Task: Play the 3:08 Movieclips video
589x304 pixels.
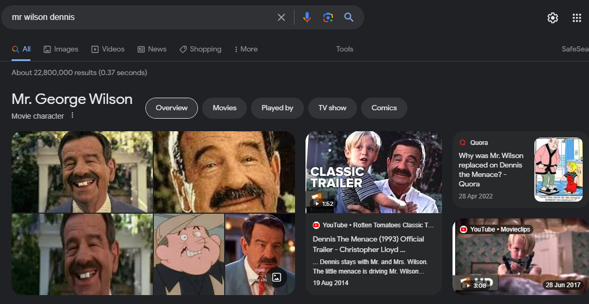Action: click(521, 256)
